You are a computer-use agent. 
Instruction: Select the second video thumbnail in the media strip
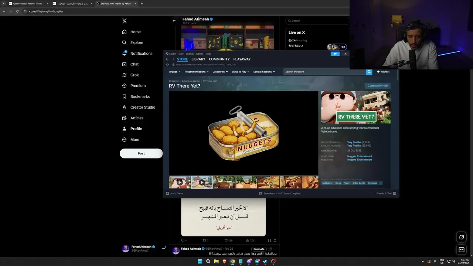click(202, 183)
